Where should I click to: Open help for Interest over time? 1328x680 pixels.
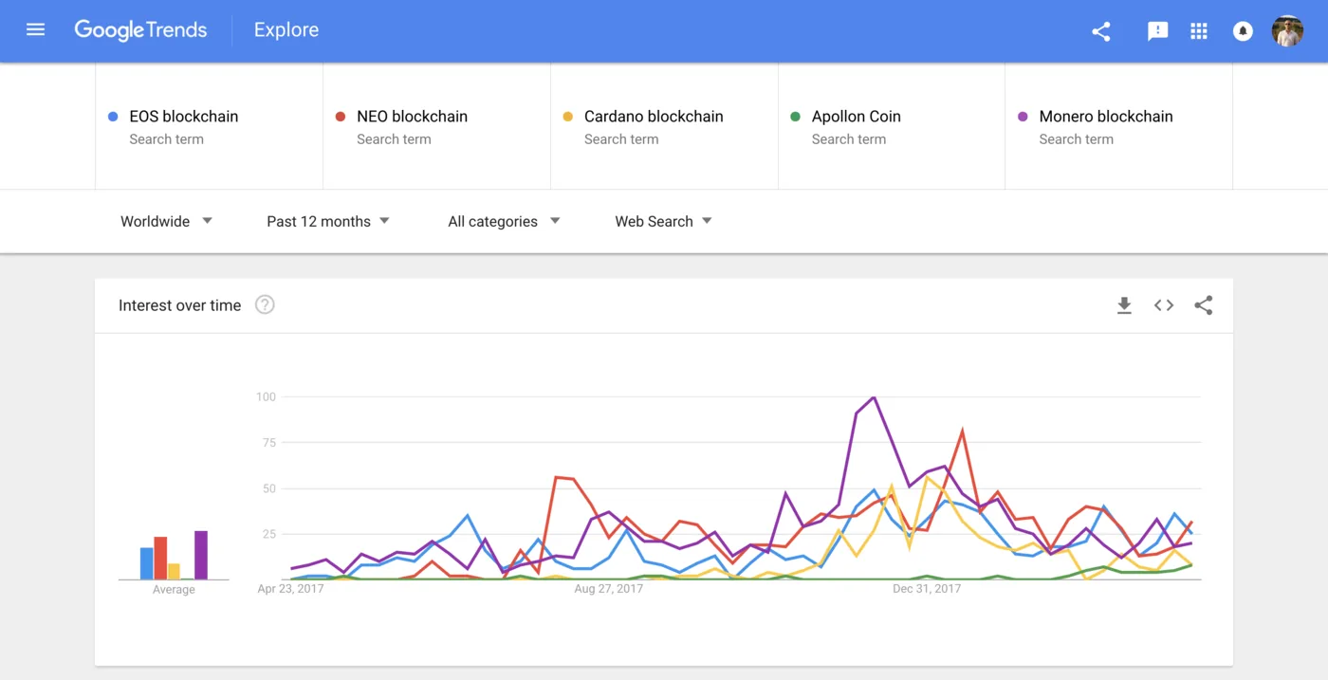[x=266, y=305]
